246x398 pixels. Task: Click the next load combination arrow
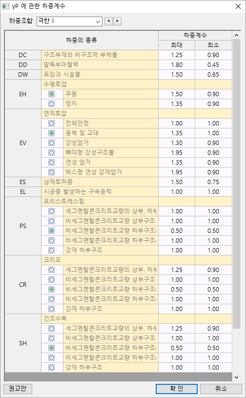(117, 21)
